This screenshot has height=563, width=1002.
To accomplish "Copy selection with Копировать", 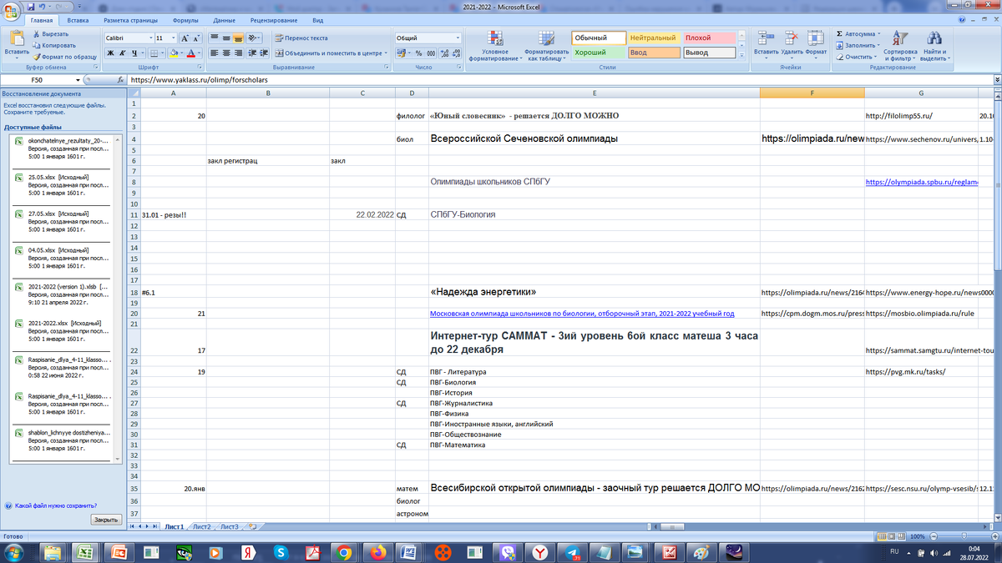I will 53,45.
